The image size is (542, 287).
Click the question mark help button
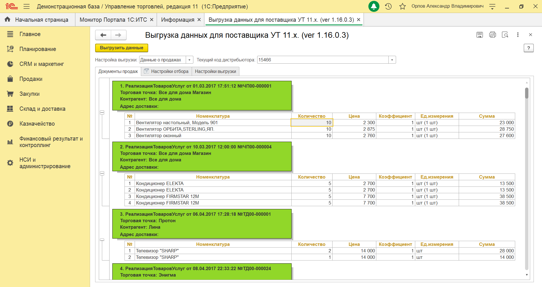(x=528, y=48)
